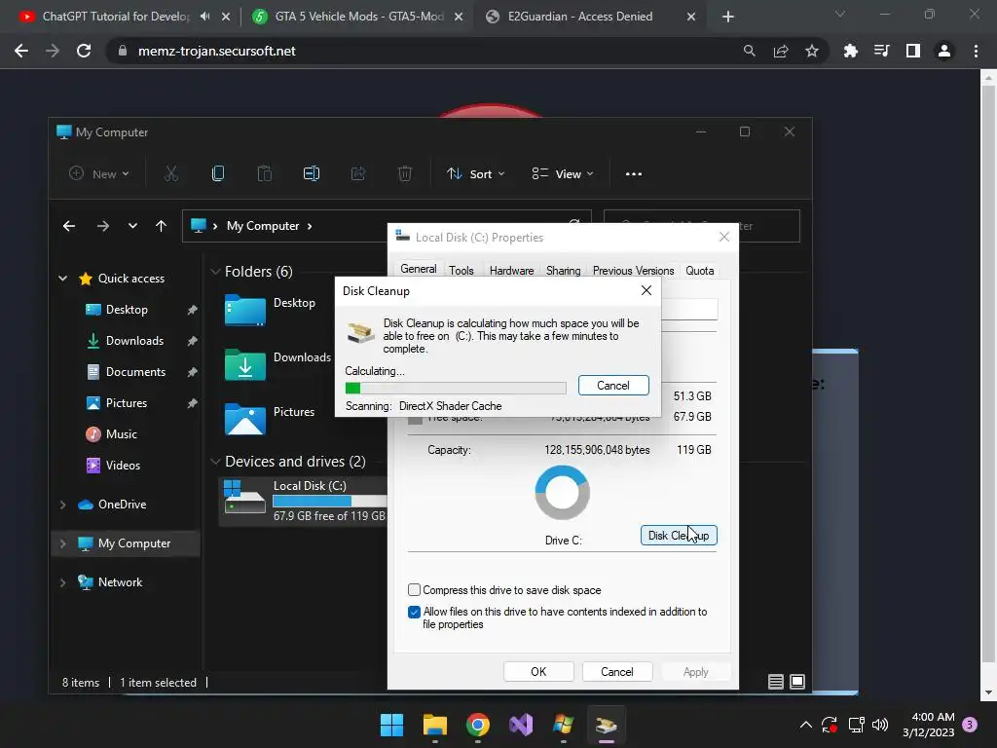Open Chrome Extensions puzzle icon

850,51
